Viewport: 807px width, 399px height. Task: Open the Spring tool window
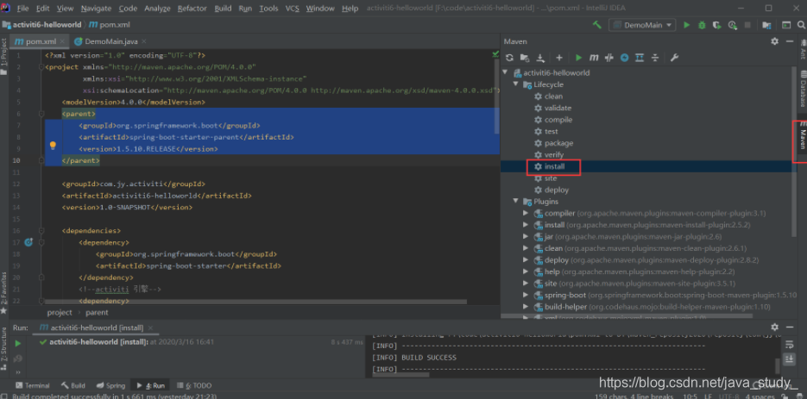click(x=110, y=385)
